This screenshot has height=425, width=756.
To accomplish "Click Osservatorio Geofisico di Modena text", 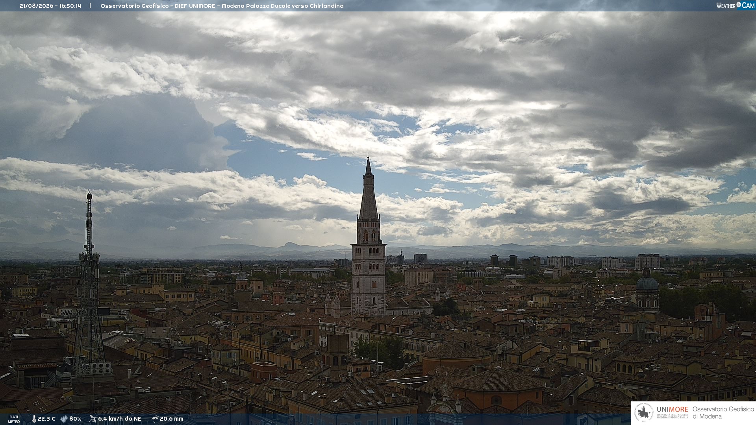I will [x=723, y=413].
